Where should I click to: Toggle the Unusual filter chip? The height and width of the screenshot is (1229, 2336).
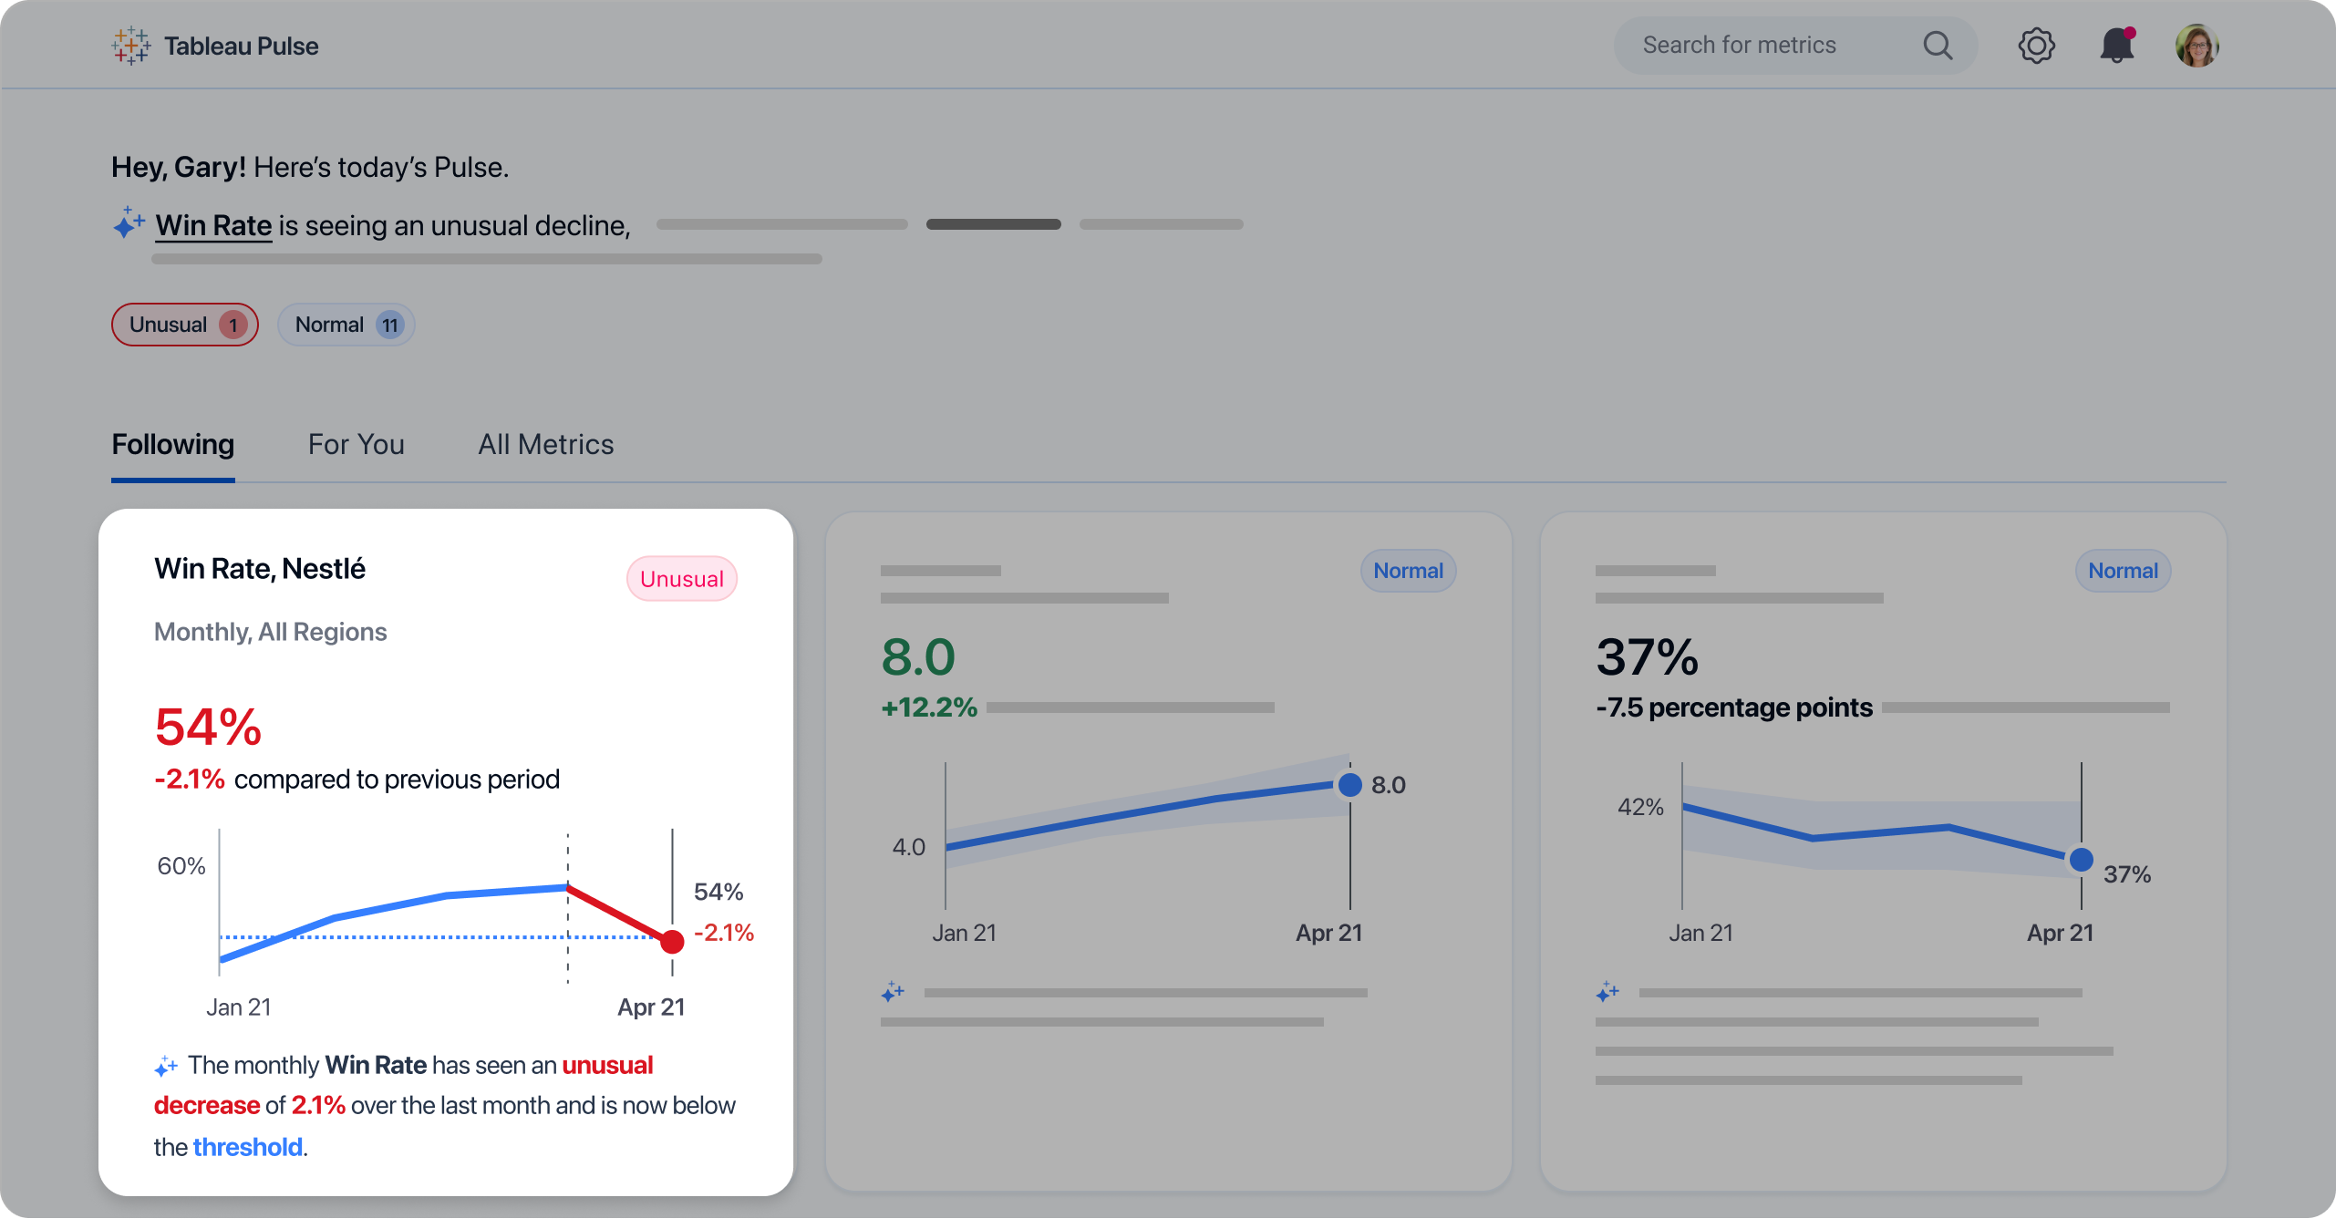pyautogui.click(x=185, y=325)
